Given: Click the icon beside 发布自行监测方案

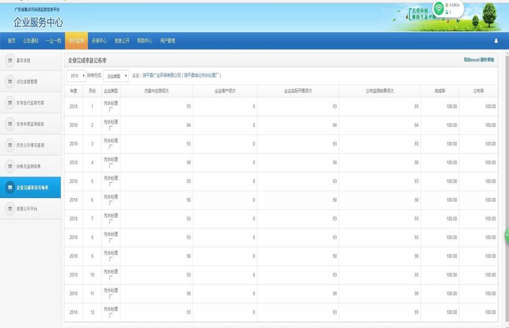Looking at the screenshot, I should (10, 103).
